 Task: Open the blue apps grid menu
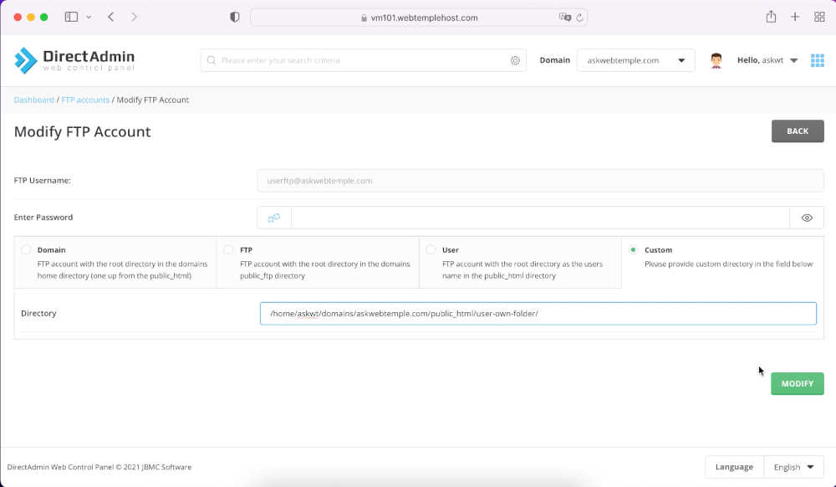click(x=818, y=60)
